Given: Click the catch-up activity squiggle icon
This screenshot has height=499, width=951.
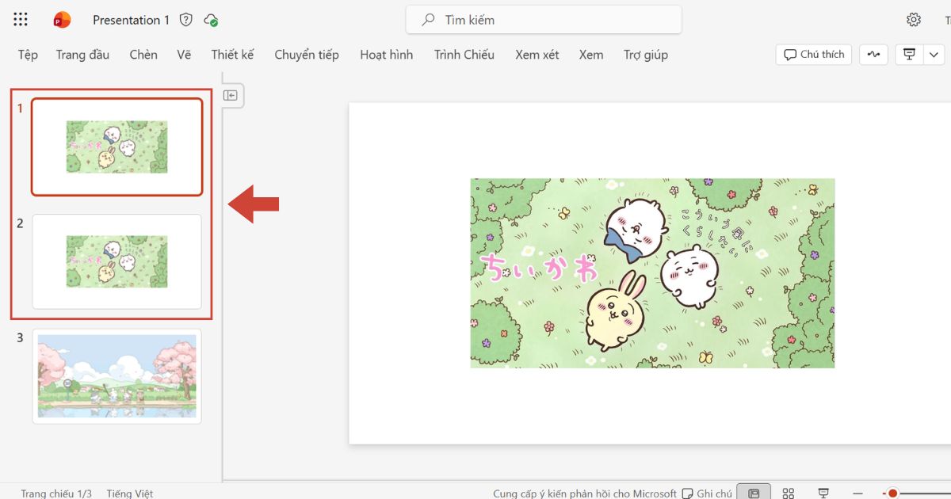Looking at the screenshot, I should pos(873,55).
